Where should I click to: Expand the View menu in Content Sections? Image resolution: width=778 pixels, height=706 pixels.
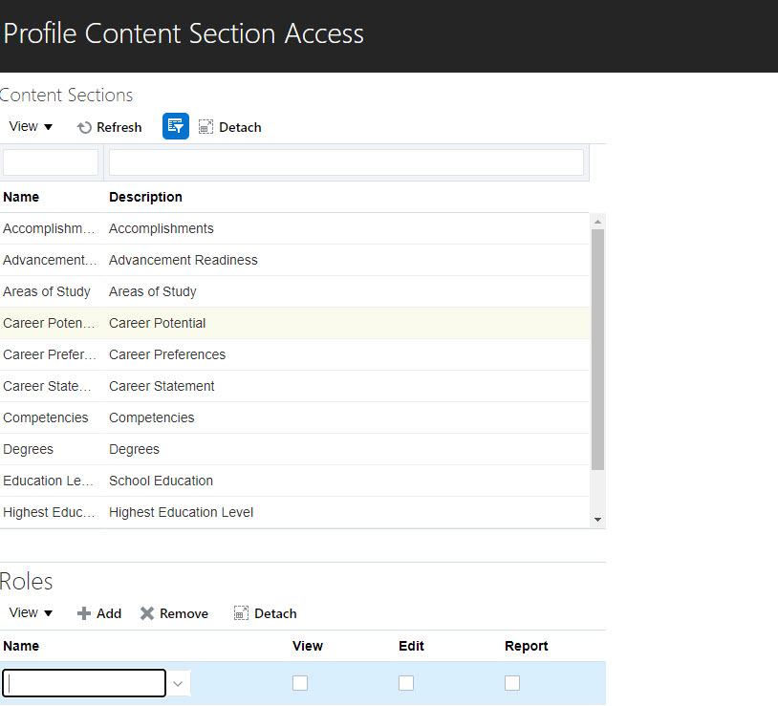[30, 126]
